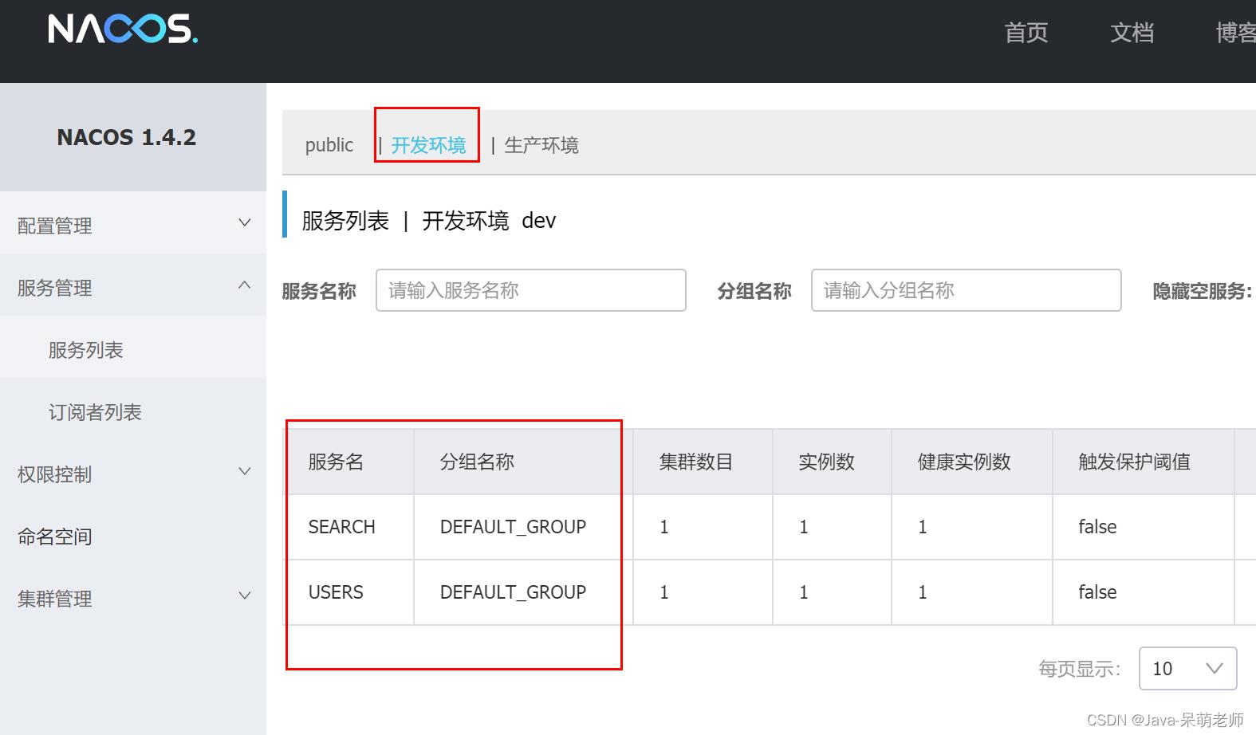Open the 首页 home link
Image resolution: width=1256 pixels, height=735 pixels.
(x=1026, y=33)
